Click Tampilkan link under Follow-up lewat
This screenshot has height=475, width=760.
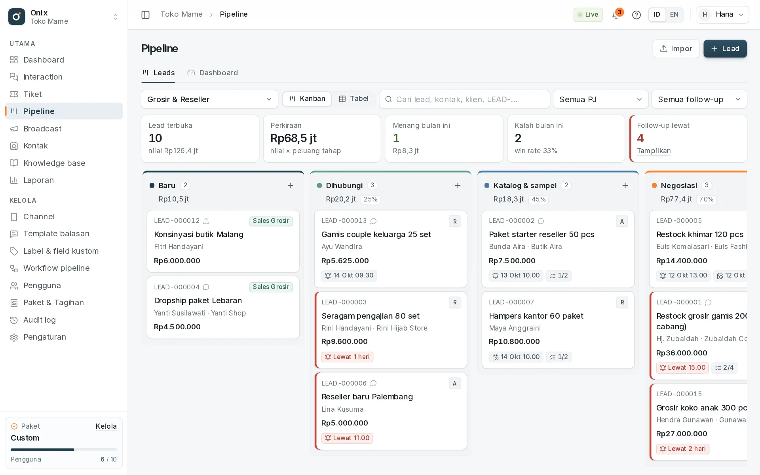pyautogui.click(x=654, y=151)
